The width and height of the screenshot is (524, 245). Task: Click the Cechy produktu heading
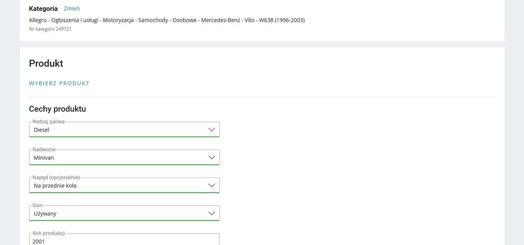tap(57, 109)
